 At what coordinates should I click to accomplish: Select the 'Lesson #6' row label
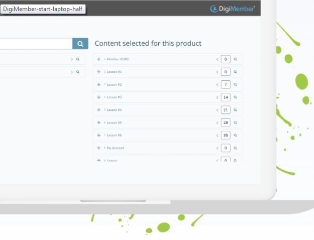pyautogui.click(x=114, y=135)
